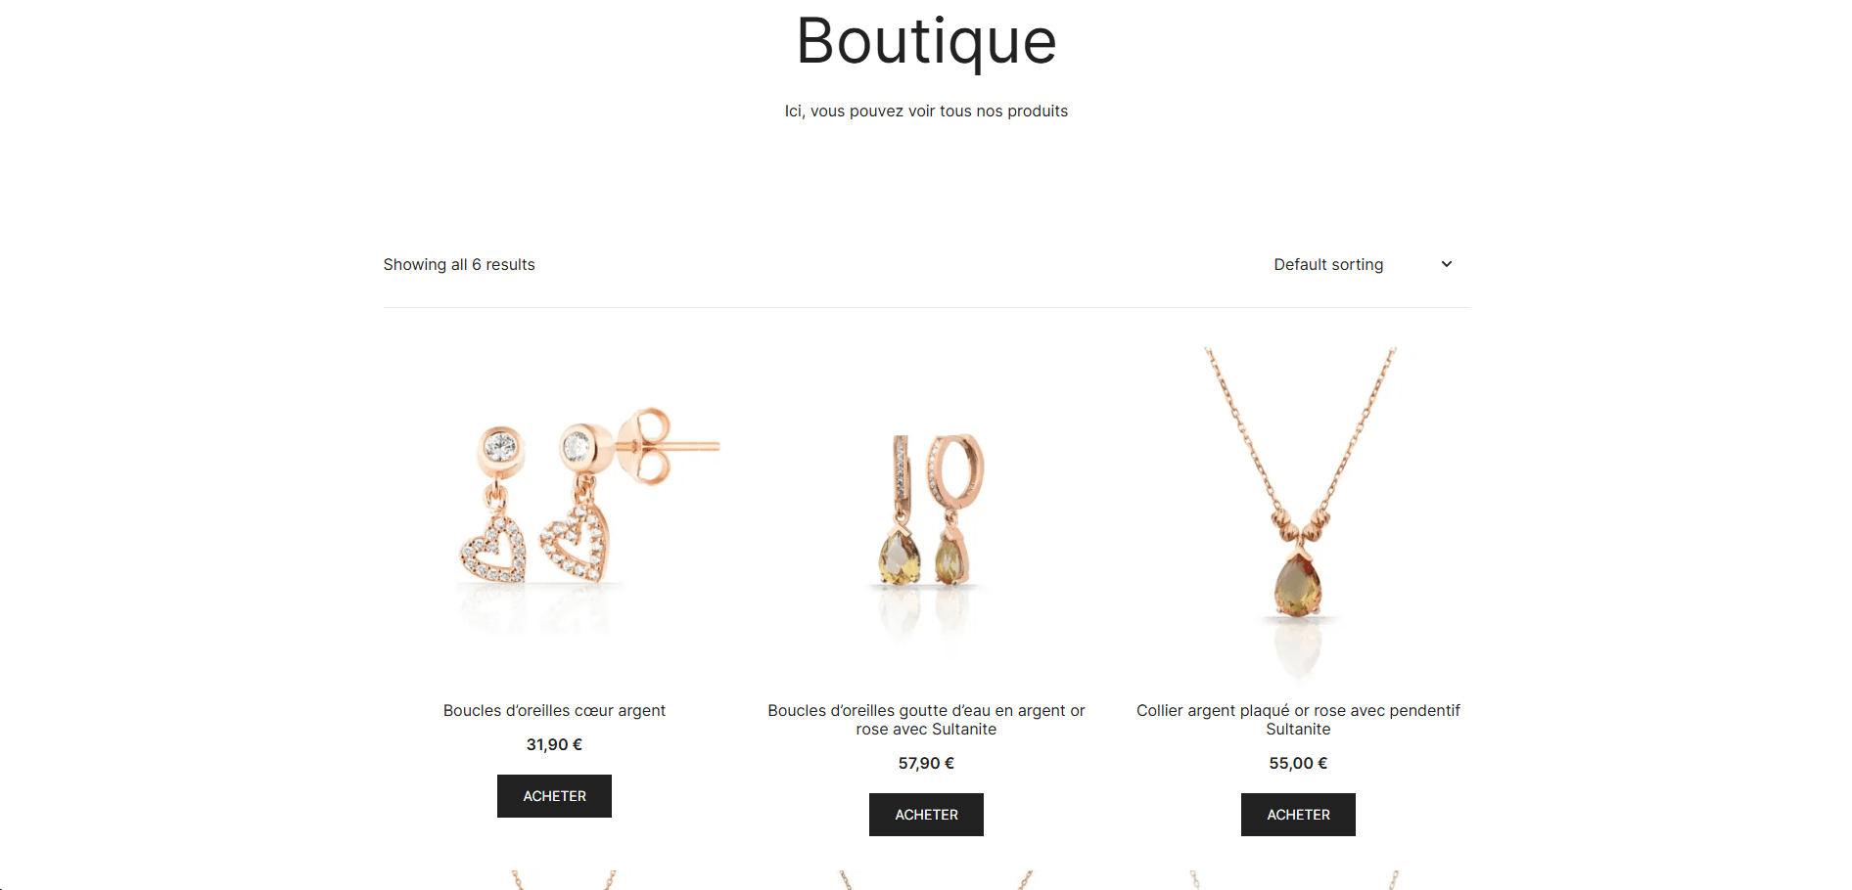Screen dimensions: 1852x890
Task: Open Boucles d'oreilles goutte d'eau title link
Action: [926, 720]
